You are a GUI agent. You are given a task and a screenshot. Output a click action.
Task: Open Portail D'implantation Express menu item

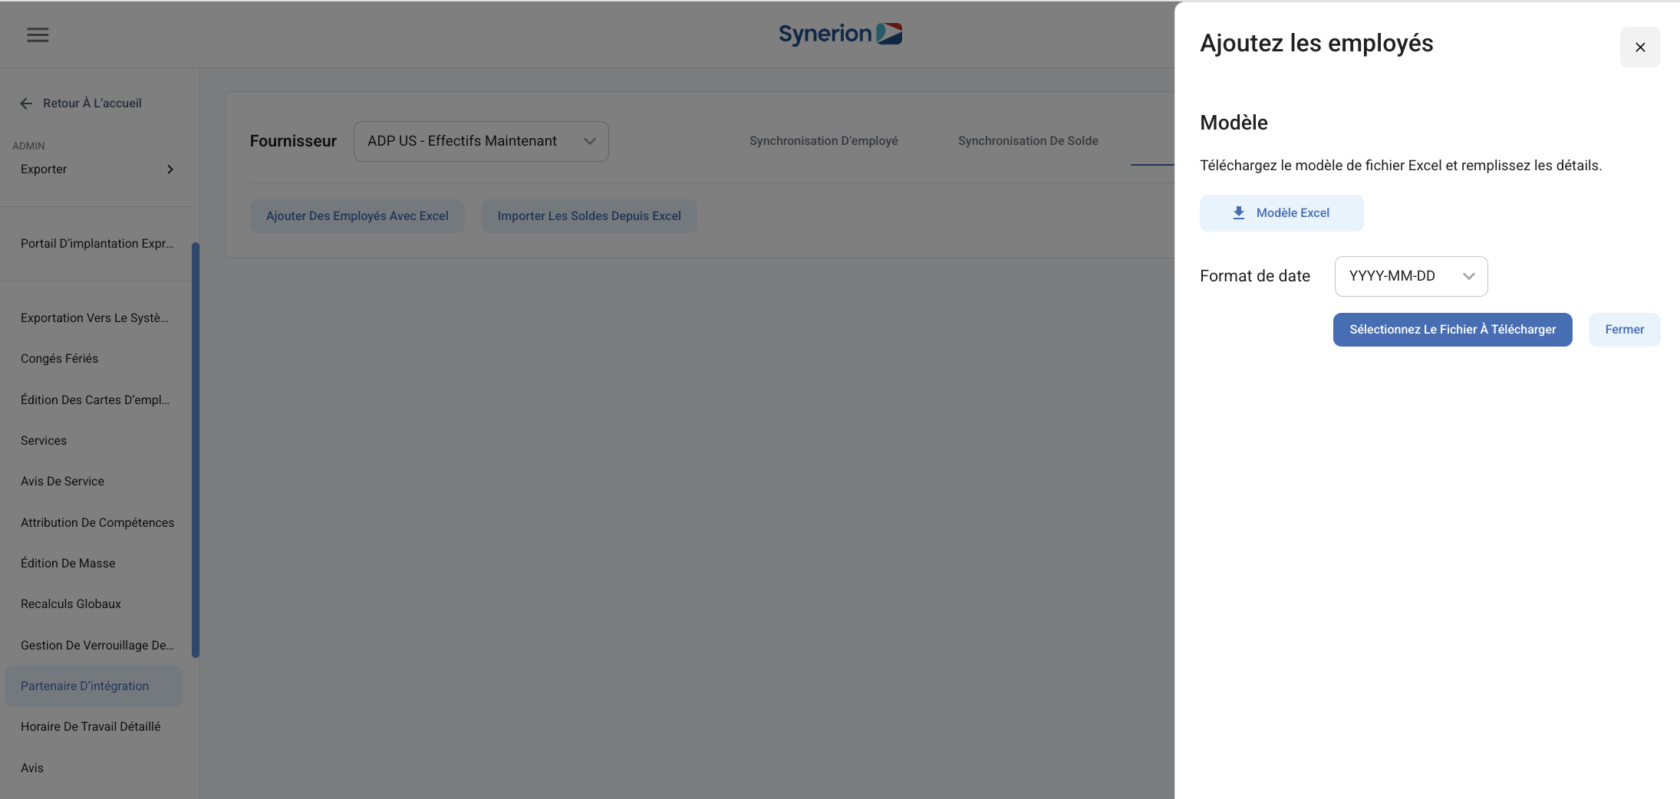[x=97, y=244]
